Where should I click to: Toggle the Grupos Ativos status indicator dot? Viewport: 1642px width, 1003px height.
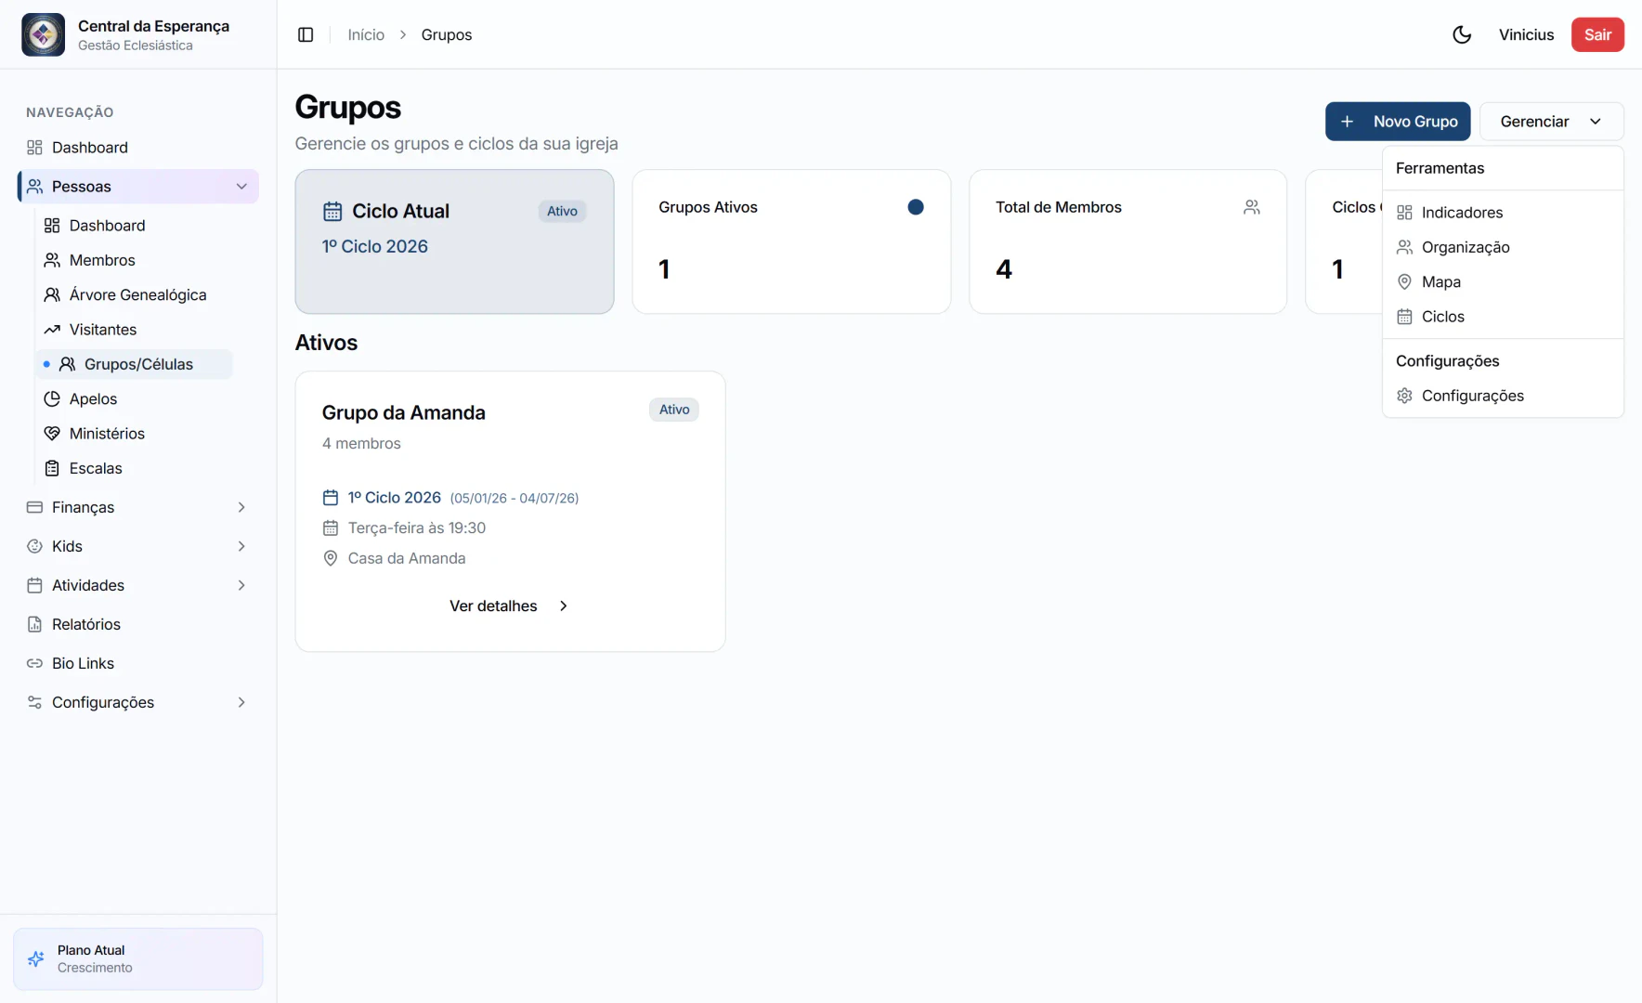(x=916, y=206)
